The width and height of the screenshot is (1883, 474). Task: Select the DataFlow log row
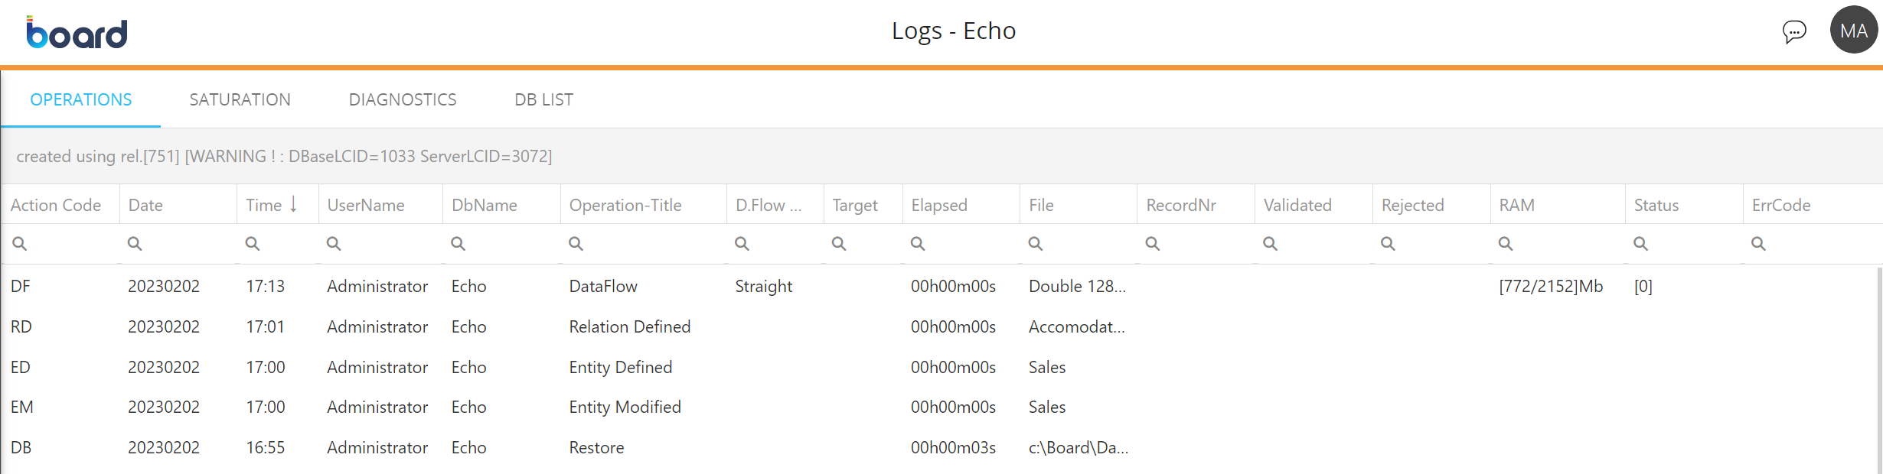603,286
